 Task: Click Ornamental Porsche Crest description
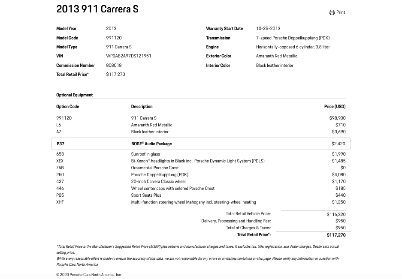[x=155, y=168]
